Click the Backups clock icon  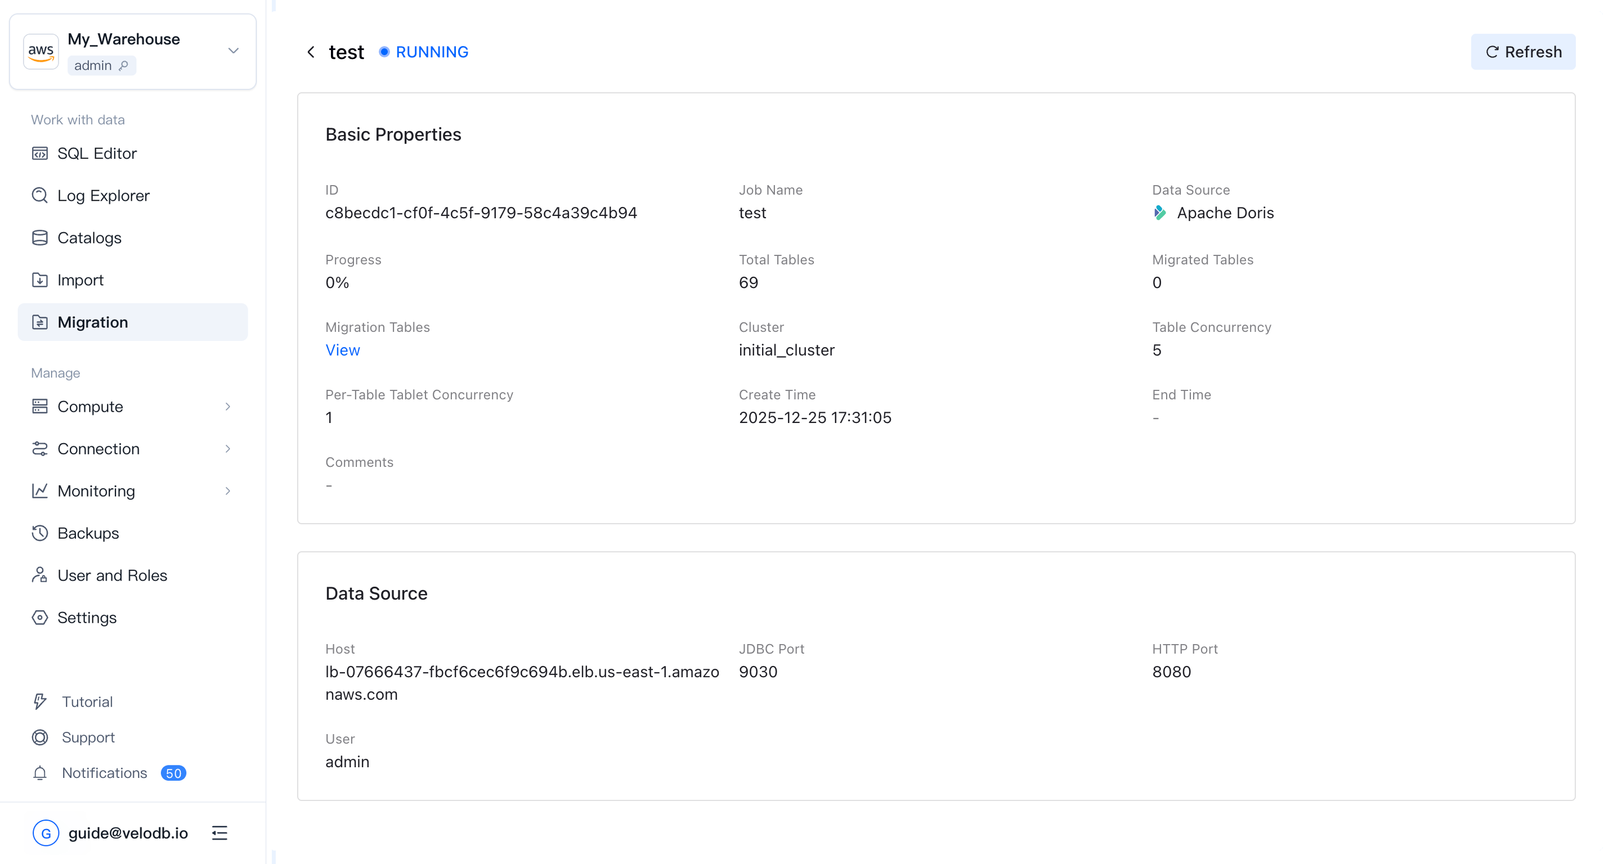point(39,533)
